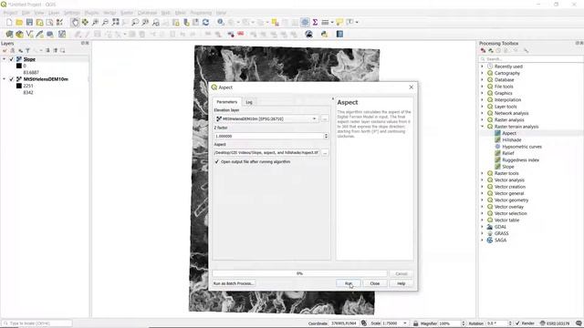Click Run as Batch Process button
The height and width of the screenshot is (328, 584).
[x=234, y=283]
